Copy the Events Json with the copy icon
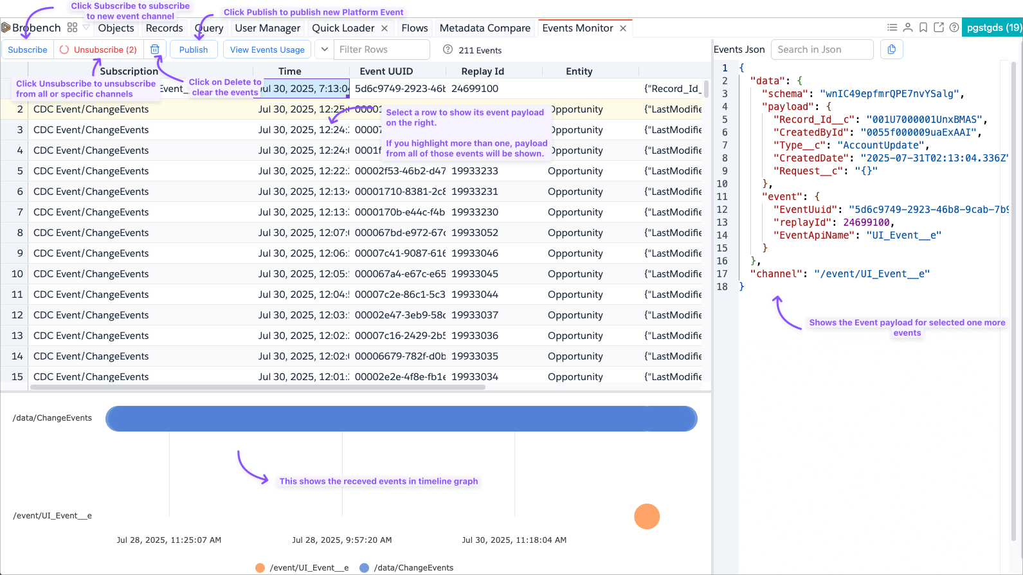The height and width of the screenshot is (575, 1023). (x=891, y=50)
